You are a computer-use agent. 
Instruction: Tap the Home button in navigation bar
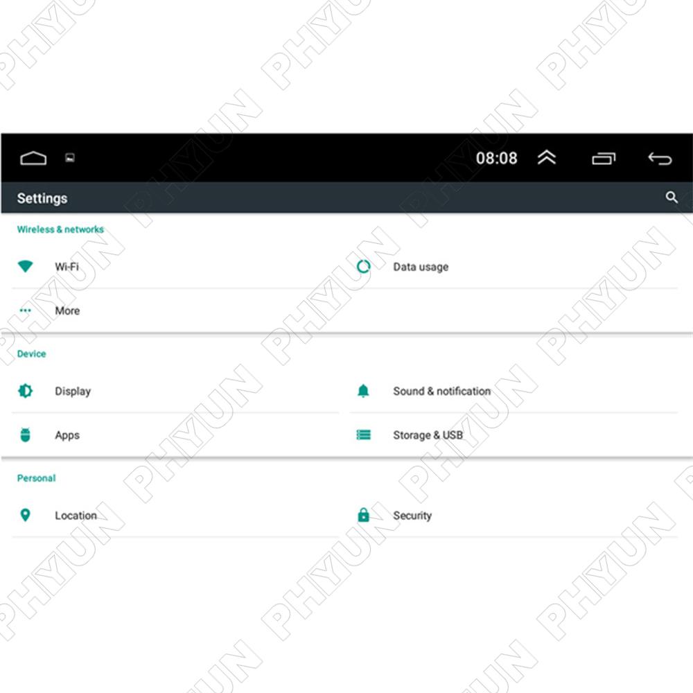tap(33, 158)
